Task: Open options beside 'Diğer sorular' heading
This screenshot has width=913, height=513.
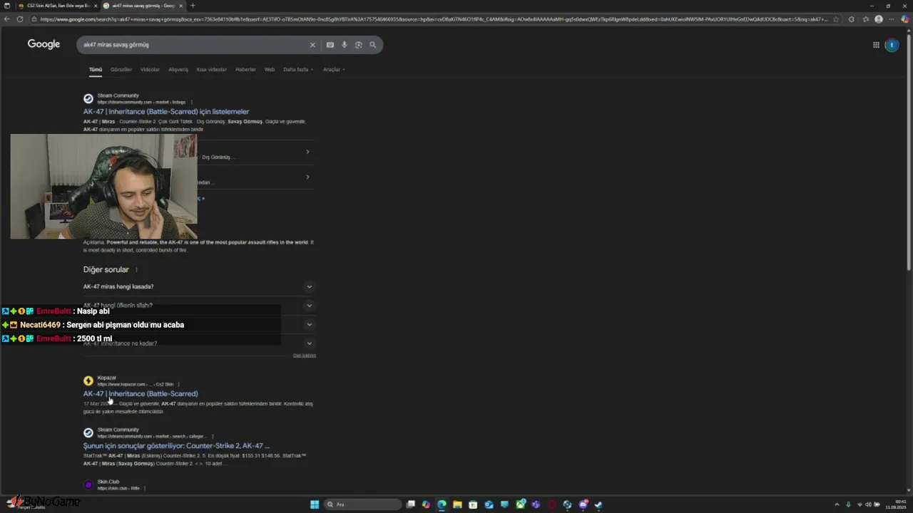Action: [x=136, y=270]
